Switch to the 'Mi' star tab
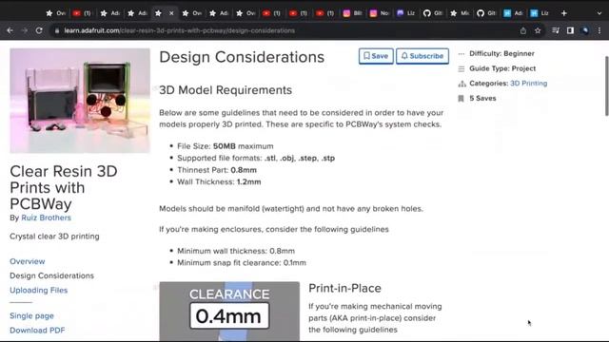 [x=460, y=13]
